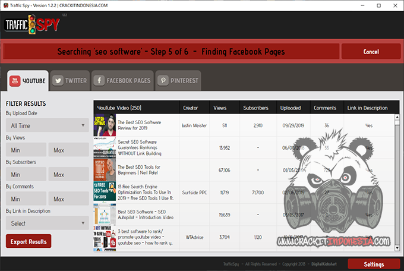
Task: Switch to the Twitter tab
Action: pos(69,81)
